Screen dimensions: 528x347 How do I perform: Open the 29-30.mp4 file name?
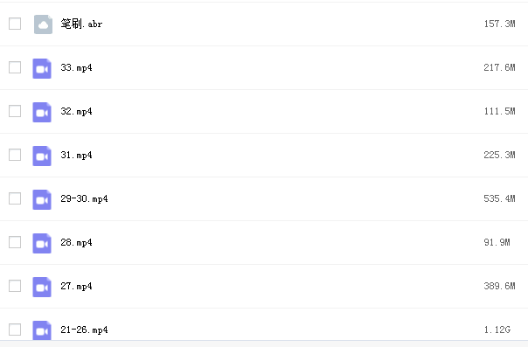click(x=84, y=198)
